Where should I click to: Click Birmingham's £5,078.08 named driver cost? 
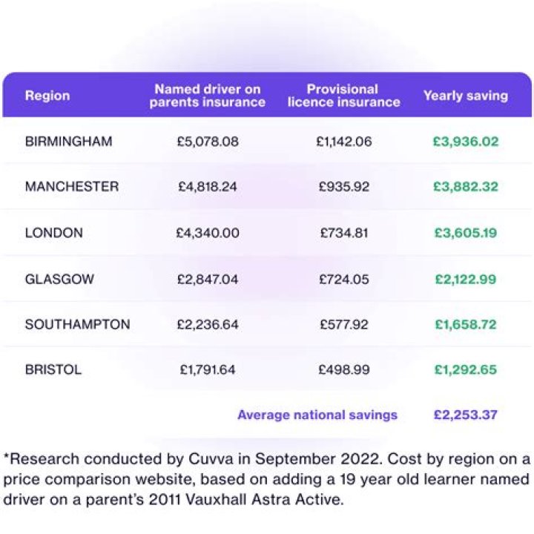pos(208,141)
